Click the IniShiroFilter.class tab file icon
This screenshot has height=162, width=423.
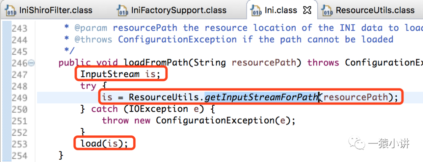[11, 11]
